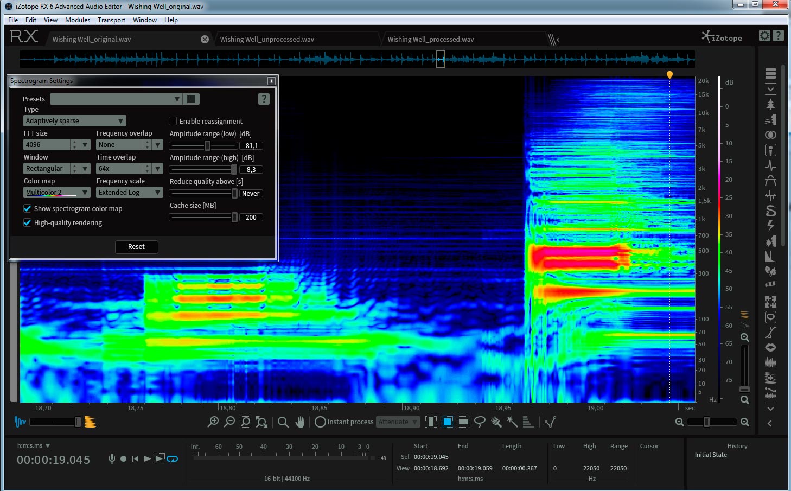Image resolution: width=791 pixels, height=491 pixels.
Task: Uncheck Show spectrogram color map
Action: coord(28,208)
